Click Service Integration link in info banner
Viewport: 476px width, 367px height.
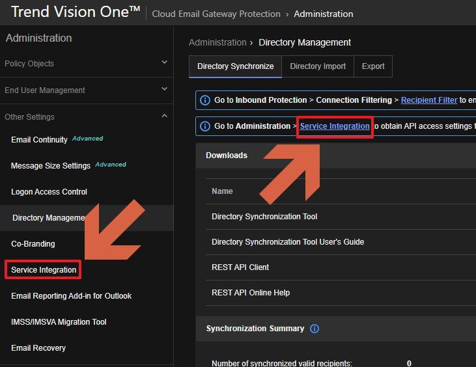point(335,126)
